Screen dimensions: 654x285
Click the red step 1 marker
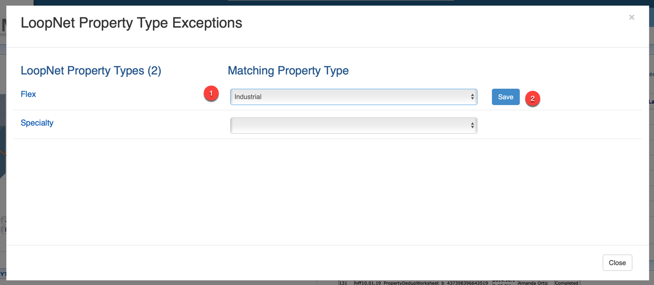point(211,94)
